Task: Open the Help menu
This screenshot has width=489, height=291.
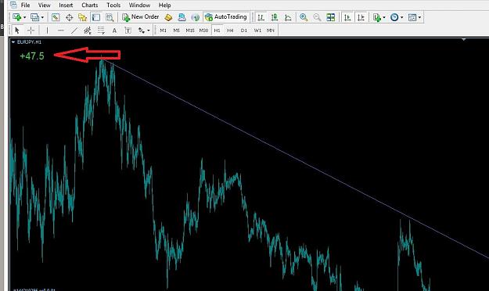Action: [x=164, y=5]
